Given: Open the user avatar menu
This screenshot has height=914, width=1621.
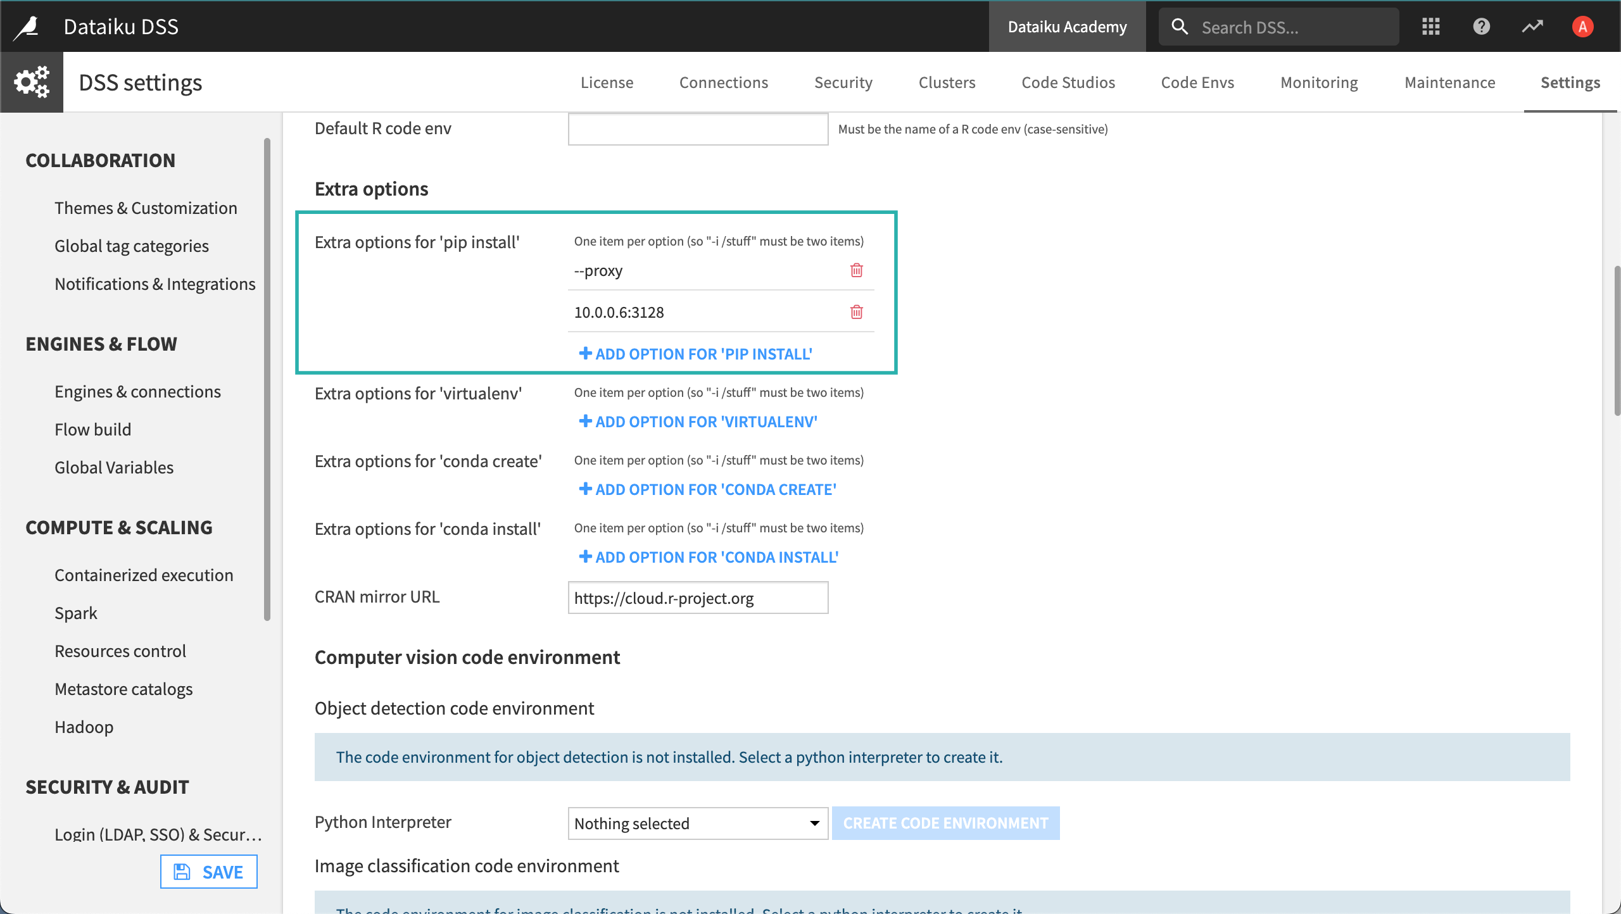Looking at the screenshot, I should [1583, 26].
